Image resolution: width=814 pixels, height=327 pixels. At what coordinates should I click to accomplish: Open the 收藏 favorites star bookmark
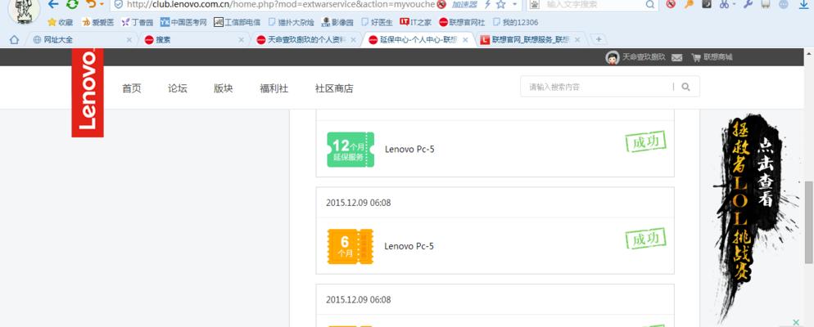tap(61, 22)
